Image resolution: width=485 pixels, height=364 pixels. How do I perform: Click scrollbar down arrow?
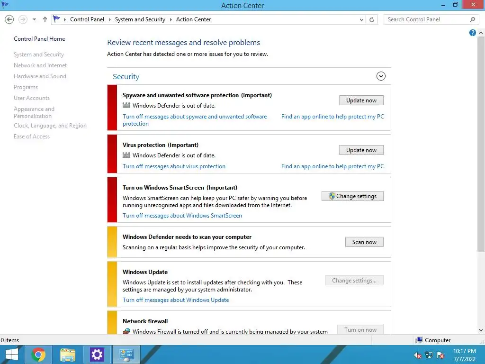click(481, 330)
